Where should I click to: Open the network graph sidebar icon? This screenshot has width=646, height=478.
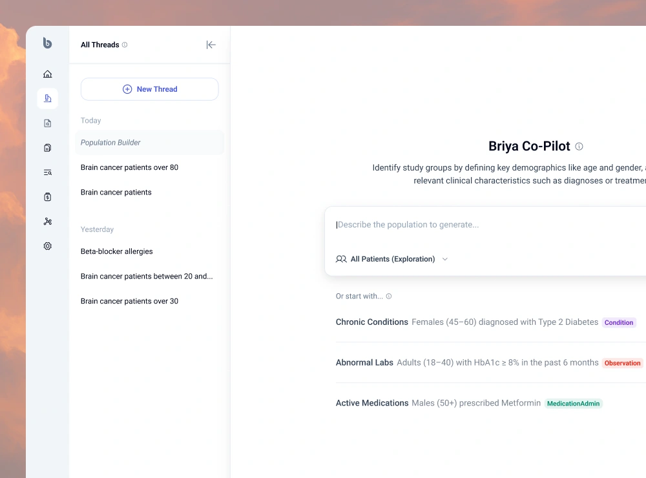pos(47,222)
